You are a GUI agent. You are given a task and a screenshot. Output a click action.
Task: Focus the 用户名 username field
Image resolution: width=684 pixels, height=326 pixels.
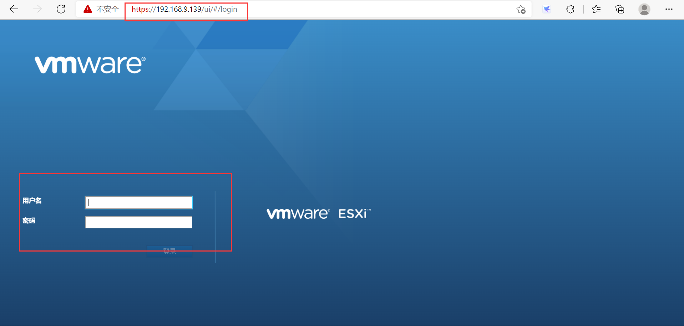[x=139, y=202]
